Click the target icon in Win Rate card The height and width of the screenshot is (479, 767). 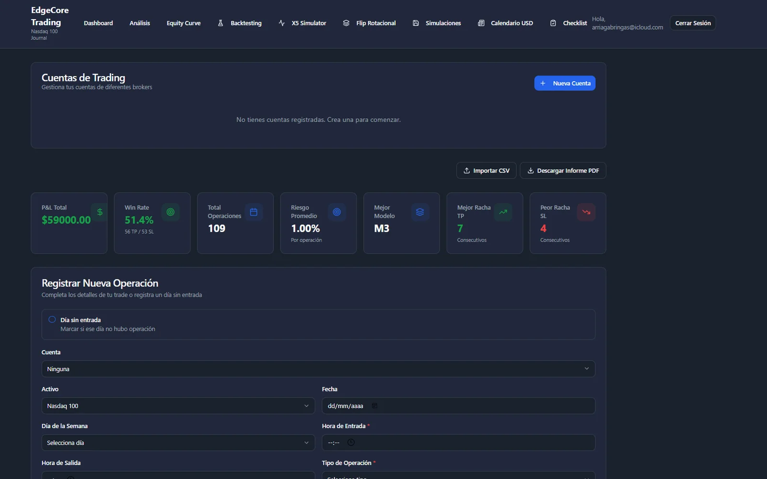point(170,212)
